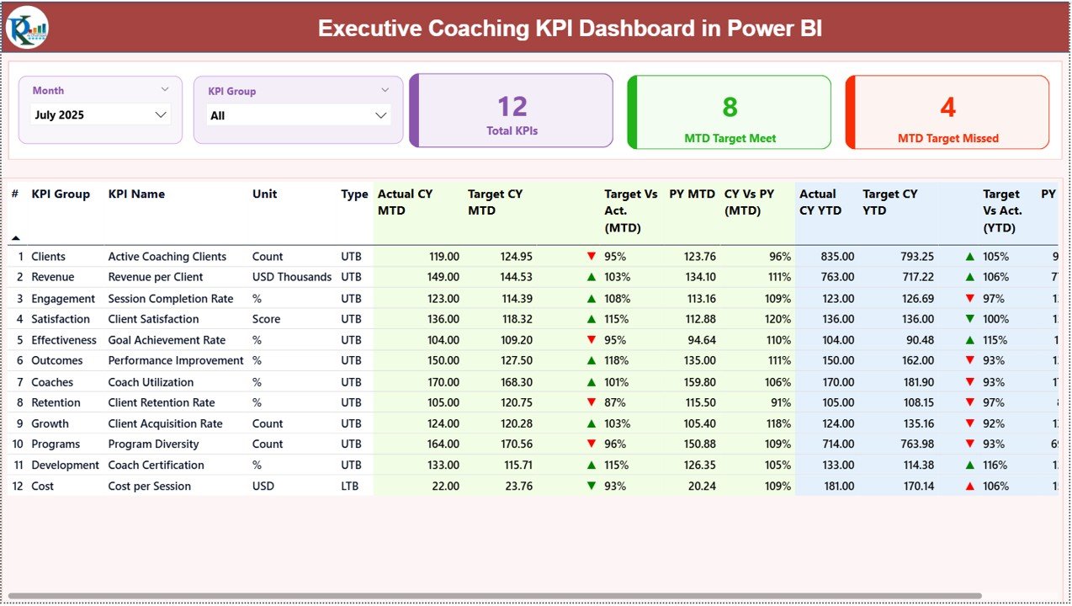Collapse the Month slicer header chevron
This screenshot has width=1072, height=606.
pyautogui.click(x=165, y=89)
